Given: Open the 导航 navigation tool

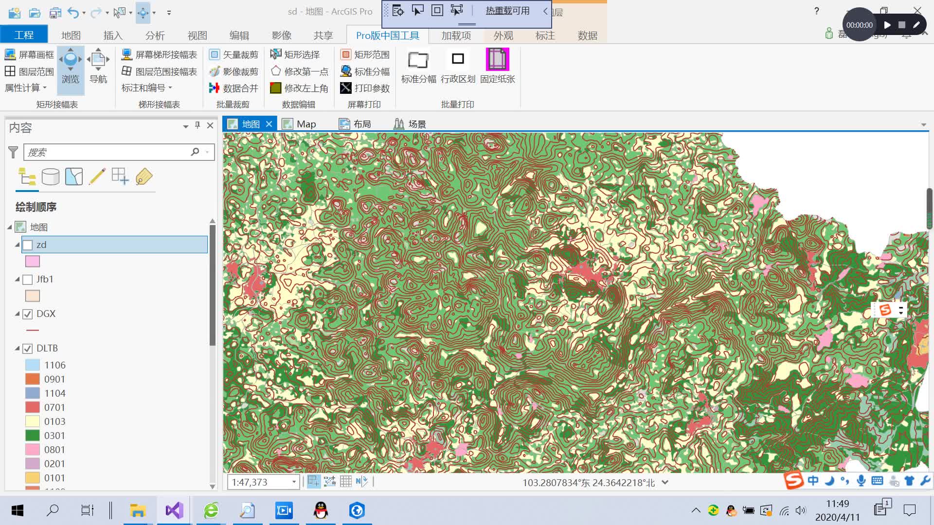Looking at the screenshot, I should coord(98,67).
